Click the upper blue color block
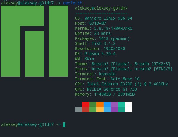178x137 pixels. (107, 104)
